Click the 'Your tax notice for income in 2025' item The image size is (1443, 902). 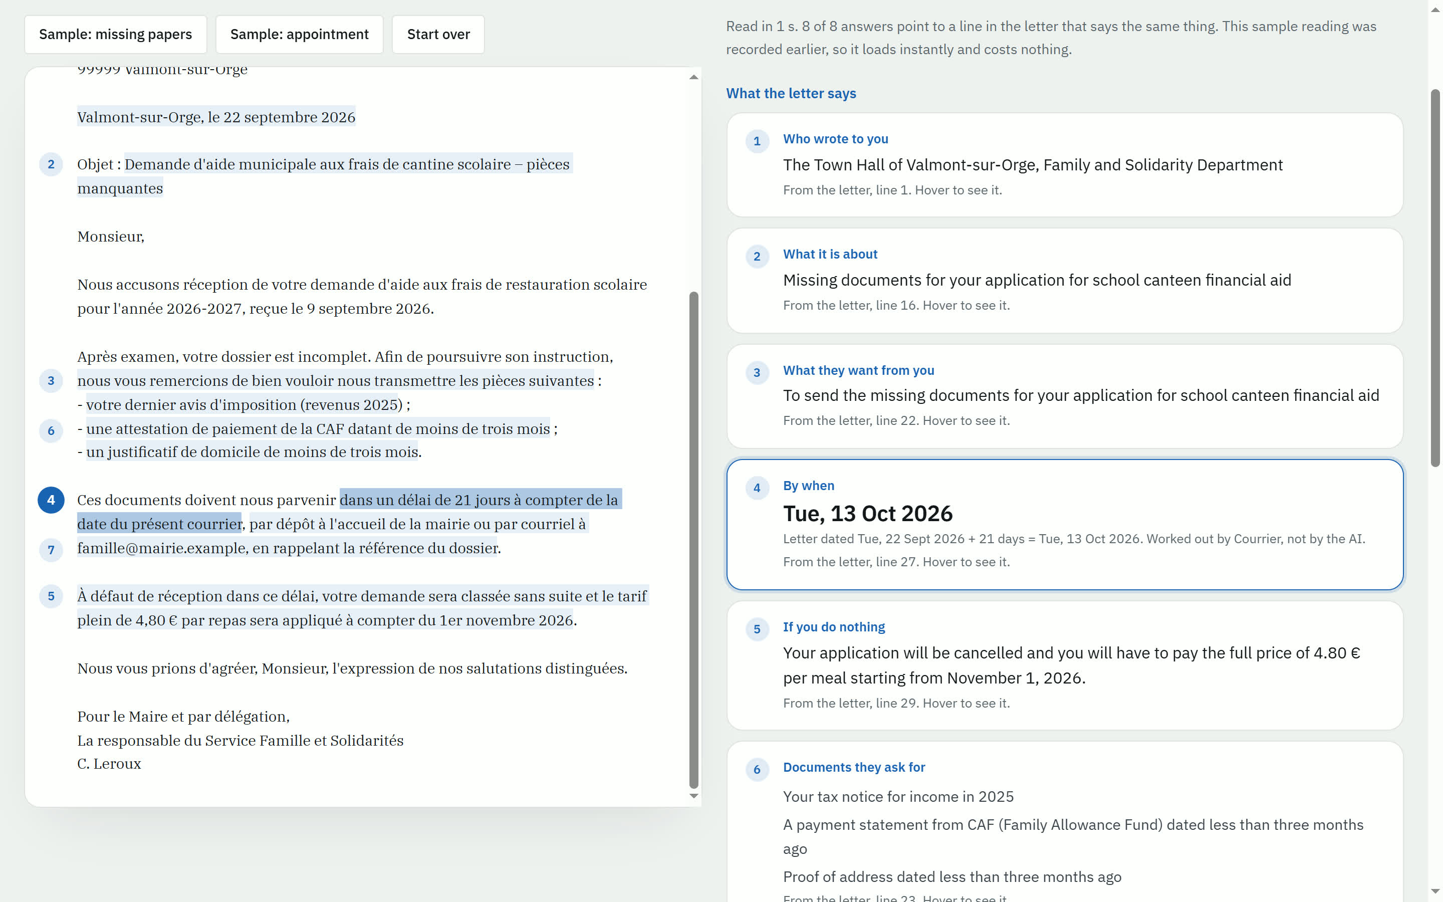click(x=898, y=797)
